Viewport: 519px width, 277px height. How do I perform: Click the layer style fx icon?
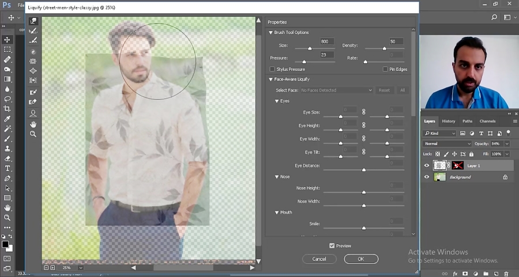pos(455,274)
